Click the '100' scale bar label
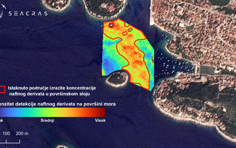Screen dimensions: 236x148 point(6,133)
